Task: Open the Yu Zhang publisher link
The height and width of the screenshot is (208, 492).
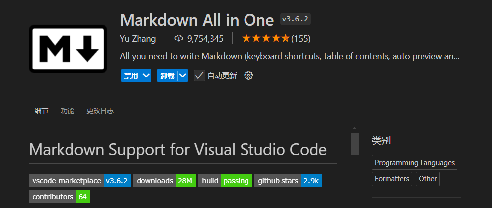Action: tap(138, 38)
